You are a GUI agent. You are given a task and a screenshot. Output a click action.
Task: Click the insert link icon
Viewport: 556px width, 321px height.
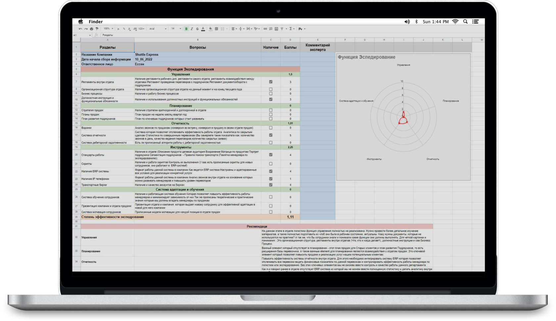click(x=265, y=29)
